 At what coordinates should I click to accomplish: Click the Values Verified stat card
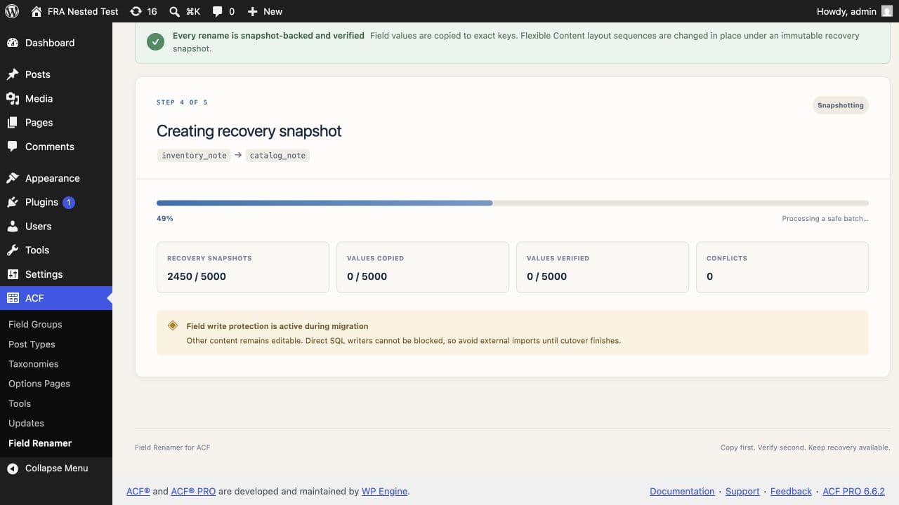click(x=603, y=267)
